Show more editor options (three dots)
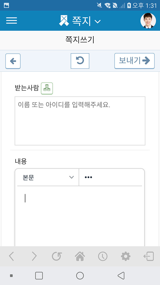The height and width of the screenshot is (285, 160). point(88,177)
